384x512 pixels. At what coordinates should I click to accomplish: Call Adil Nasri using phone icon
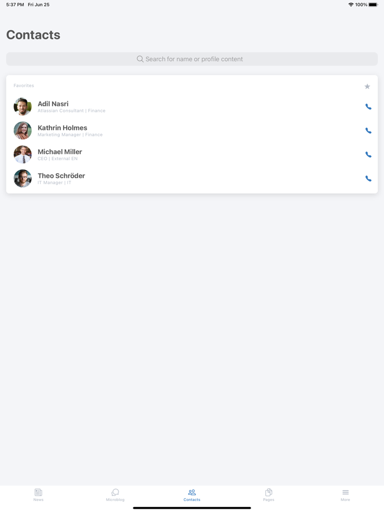point(368,107)
